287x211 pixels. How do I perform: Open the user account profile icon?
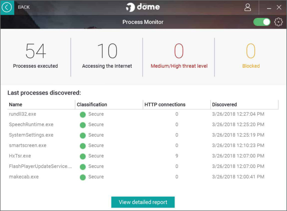[248, 8]
